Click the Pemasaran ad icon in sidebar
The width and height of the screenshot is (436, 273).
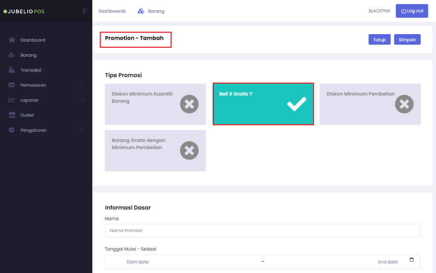(11, 85)
